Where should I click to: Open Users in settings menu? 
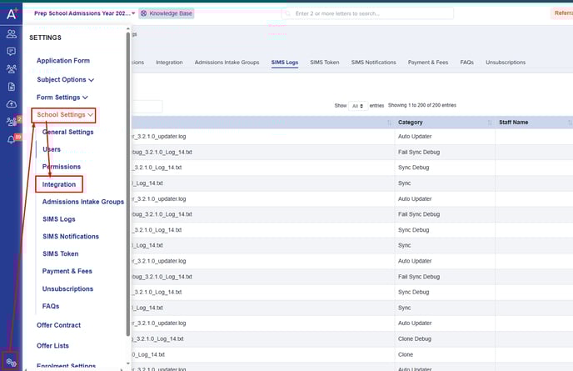pyautogui.click(x=52, y=149)
